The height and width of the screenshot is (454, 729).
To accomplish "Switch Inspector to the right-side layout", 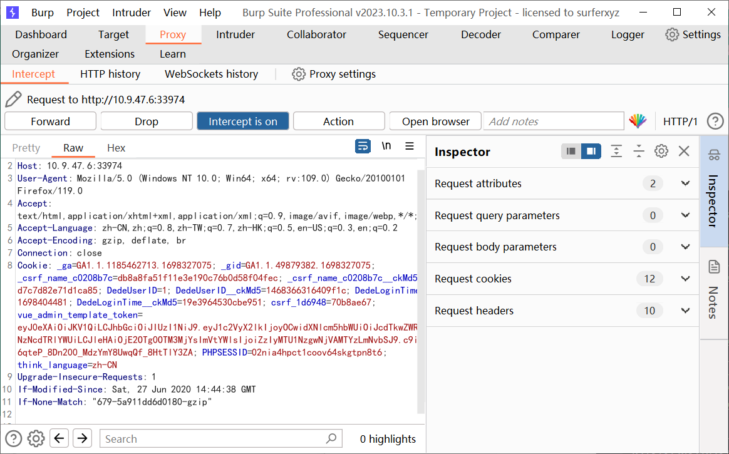I will [591, 151].
